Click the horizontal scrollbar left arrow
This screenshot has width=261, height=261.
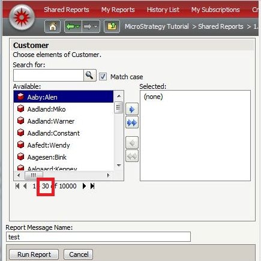point(19,175)
